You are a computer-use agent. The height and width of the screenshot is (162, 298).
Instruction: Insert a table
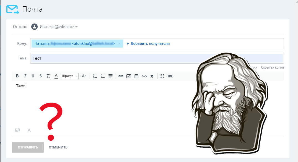(x=136, y=76)
